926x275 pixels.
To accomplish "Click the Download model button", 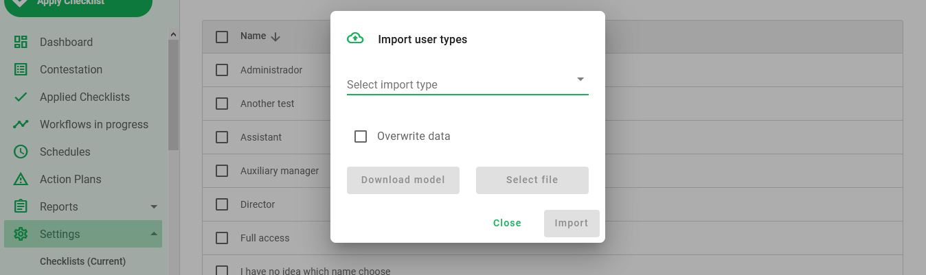I will click(x=403, y=180).
